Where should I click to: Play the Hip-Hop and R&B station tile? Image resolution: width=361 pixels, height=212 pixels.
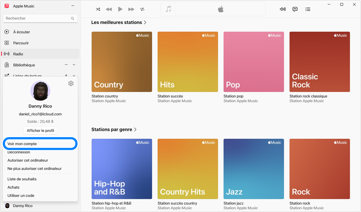(x=122, y=169)
